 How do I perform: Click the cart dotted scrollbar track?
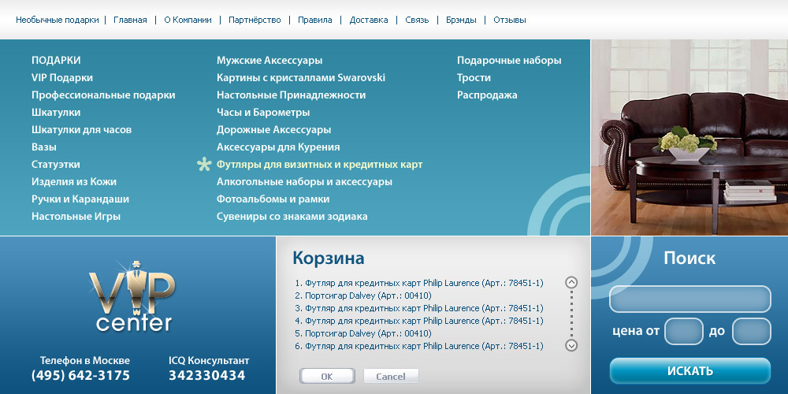coord(572,314)
